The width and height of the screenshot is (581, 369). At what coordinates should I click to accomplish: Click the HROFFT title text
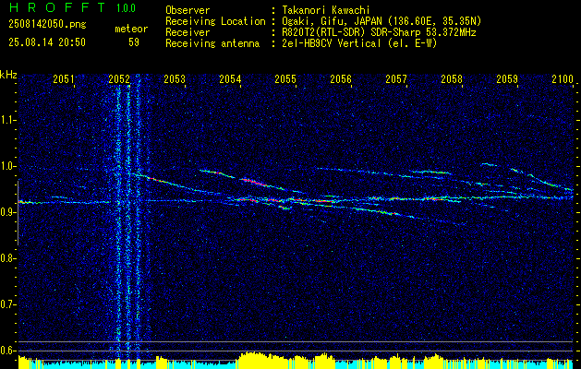pos(57,7)
